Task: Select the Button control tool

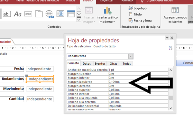Action: (28, 14)
